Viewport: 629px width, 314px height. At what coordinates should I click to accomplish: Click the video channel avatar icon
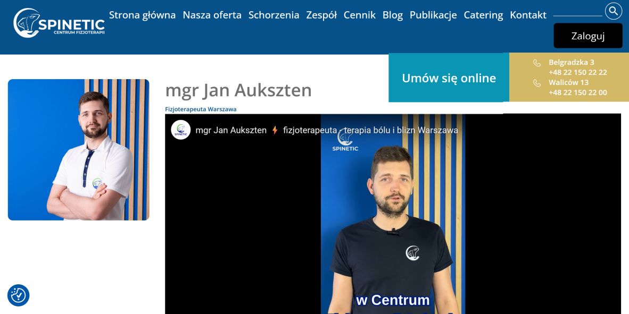(x=180, y=130)
